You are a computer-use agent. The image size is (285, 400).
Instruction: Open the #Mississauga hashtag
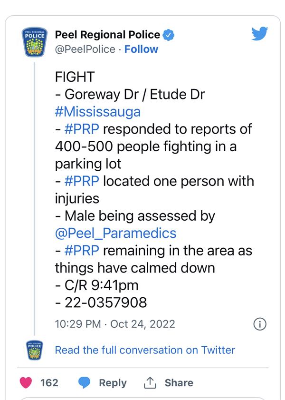point(98,111)
